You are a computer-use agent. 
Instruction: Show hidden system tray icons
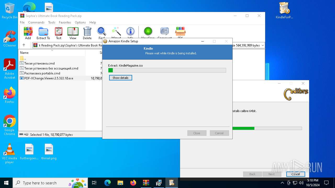click(282, 183)
